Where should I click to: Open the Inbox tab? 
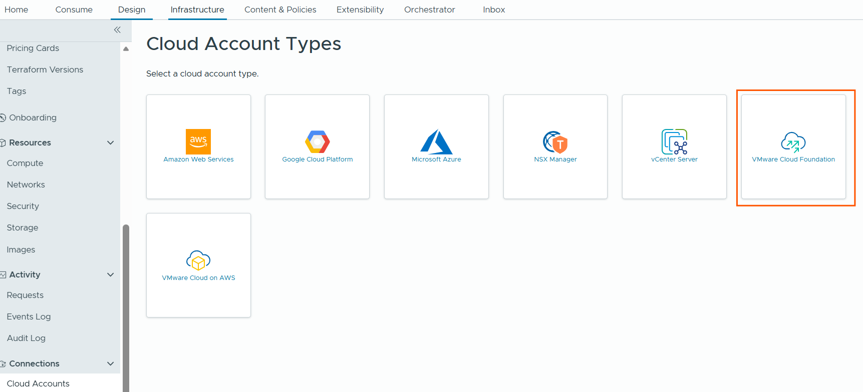pyautogui.click(x=493, y=9)
